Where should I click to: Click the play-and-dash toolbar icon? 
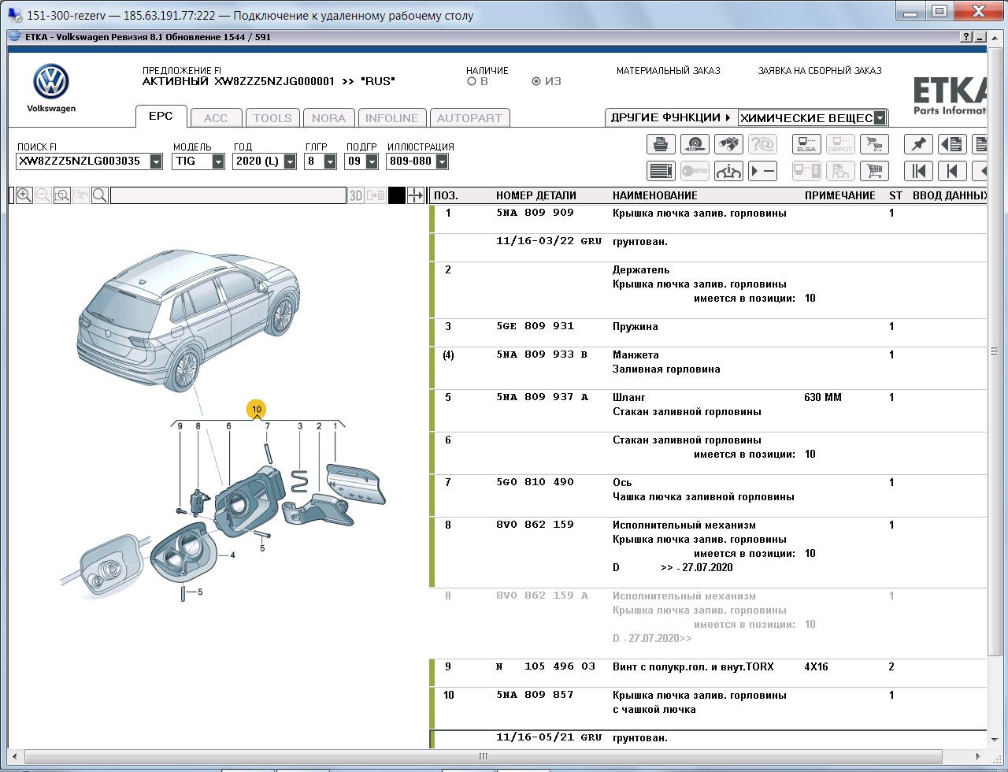point(762,171)
